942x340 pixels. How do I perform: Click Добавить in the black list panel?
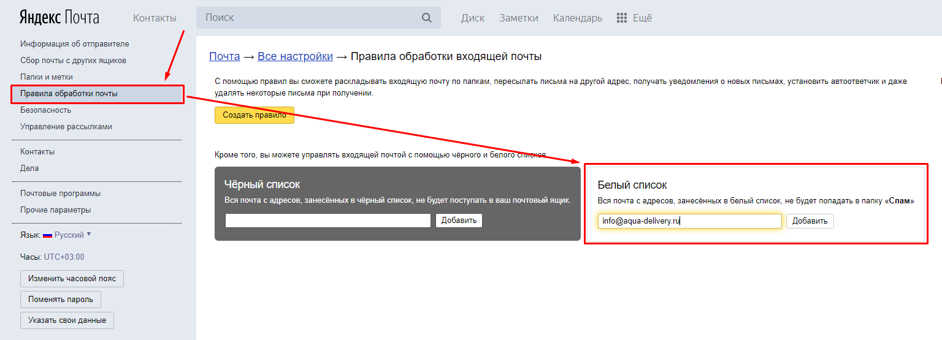459,221
